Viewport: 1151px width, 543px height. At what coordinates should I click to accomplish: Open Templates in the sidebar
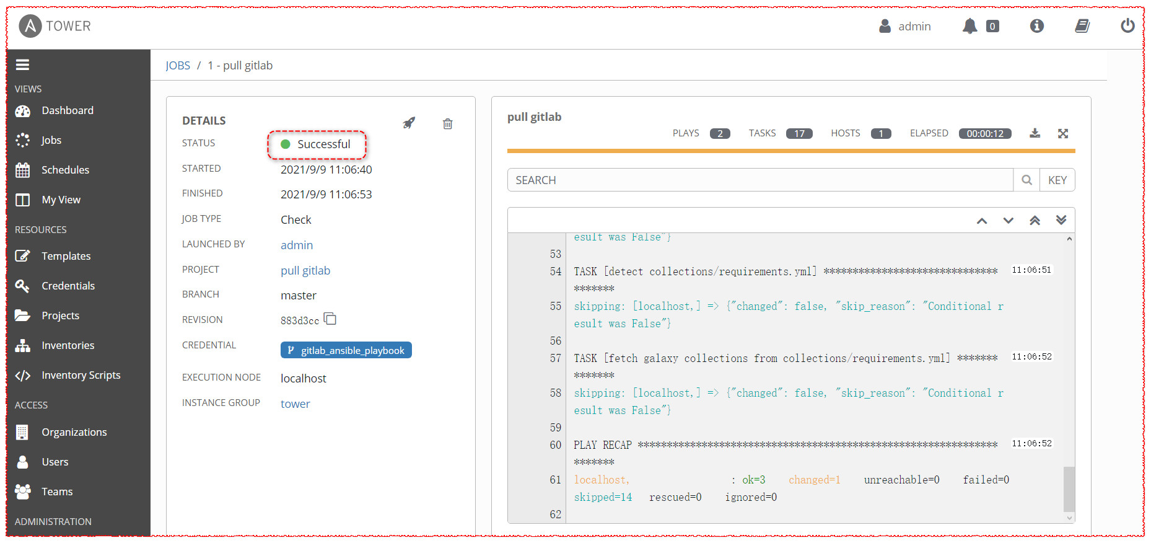click(66, 256)
